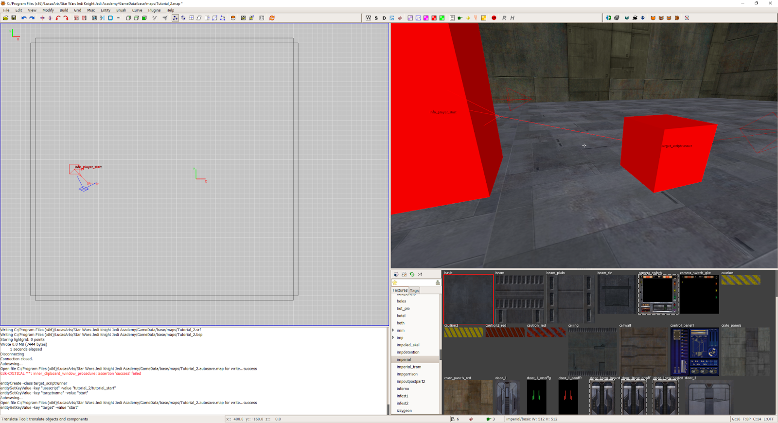Open the Modify menu
Image resolution: width=778 pixels, height=423 pixels.
48,10
